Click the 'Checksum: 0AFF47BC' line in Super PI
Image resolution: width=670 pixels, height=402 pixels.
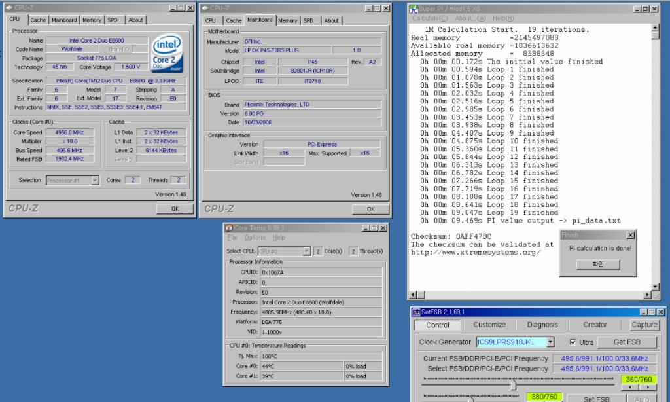[x=451, y=236]
